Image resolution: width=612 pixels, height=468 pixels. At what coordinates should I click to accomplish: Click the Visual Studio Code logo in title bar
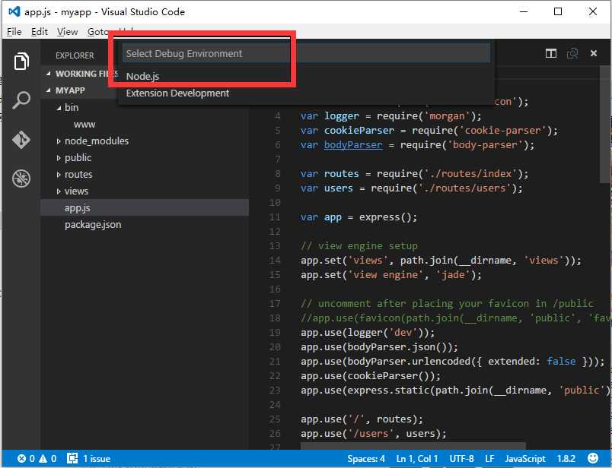14,11
